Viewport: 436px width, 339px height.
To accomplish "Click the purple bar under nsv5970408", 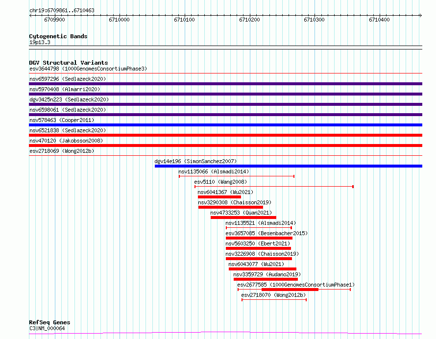I will [225, 94].
